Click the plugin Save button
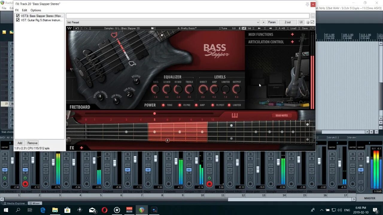This screenshot has height=215, width=383. click(305, 28)
